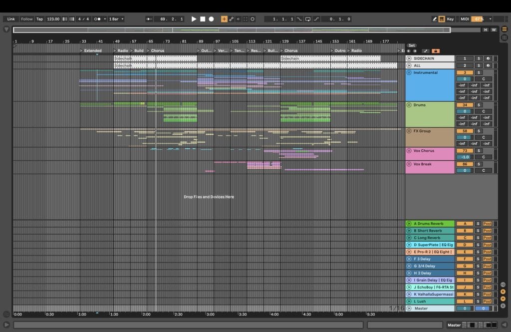Toggle the Lock Envelopes icon
The height and width of the screenshot is (332, 511).
(x=436, y=51)
